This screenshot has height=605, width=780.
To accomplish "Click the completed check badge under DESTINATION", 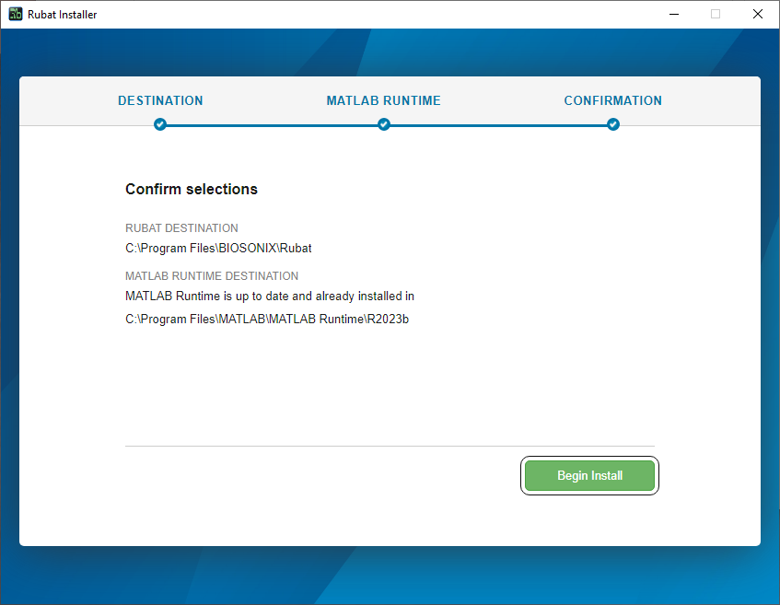I will coord(160,123).
